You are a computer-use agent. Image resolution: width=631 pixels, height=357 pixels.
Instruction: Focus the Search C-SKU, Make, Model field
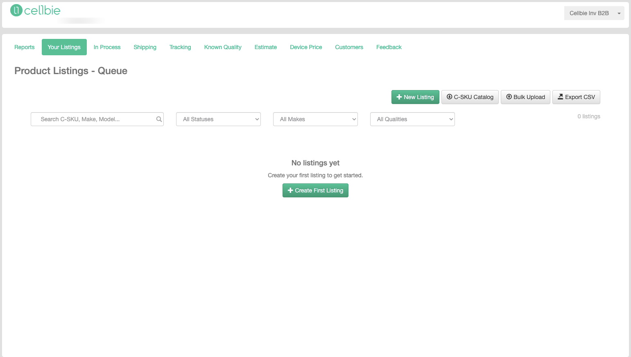pos(97,119)
